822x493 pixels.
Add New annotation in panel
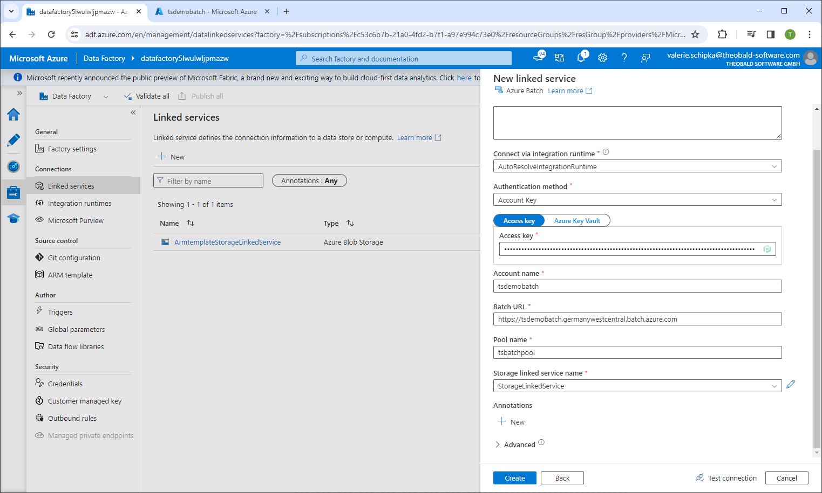[x=511, y=422]
